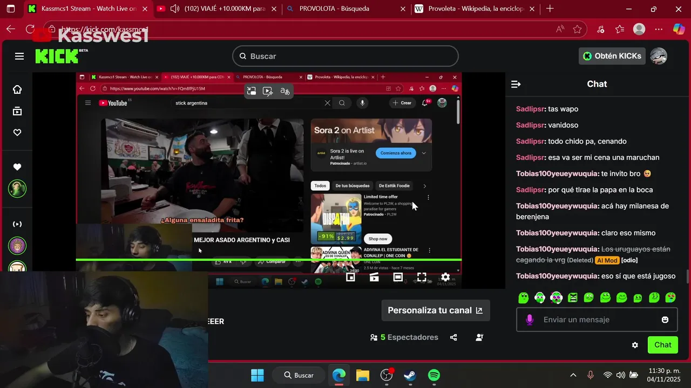Collapse the chat panel icon
Viewport: 691px width, 388px height.
pyautogui.click(x=516, y=84)
